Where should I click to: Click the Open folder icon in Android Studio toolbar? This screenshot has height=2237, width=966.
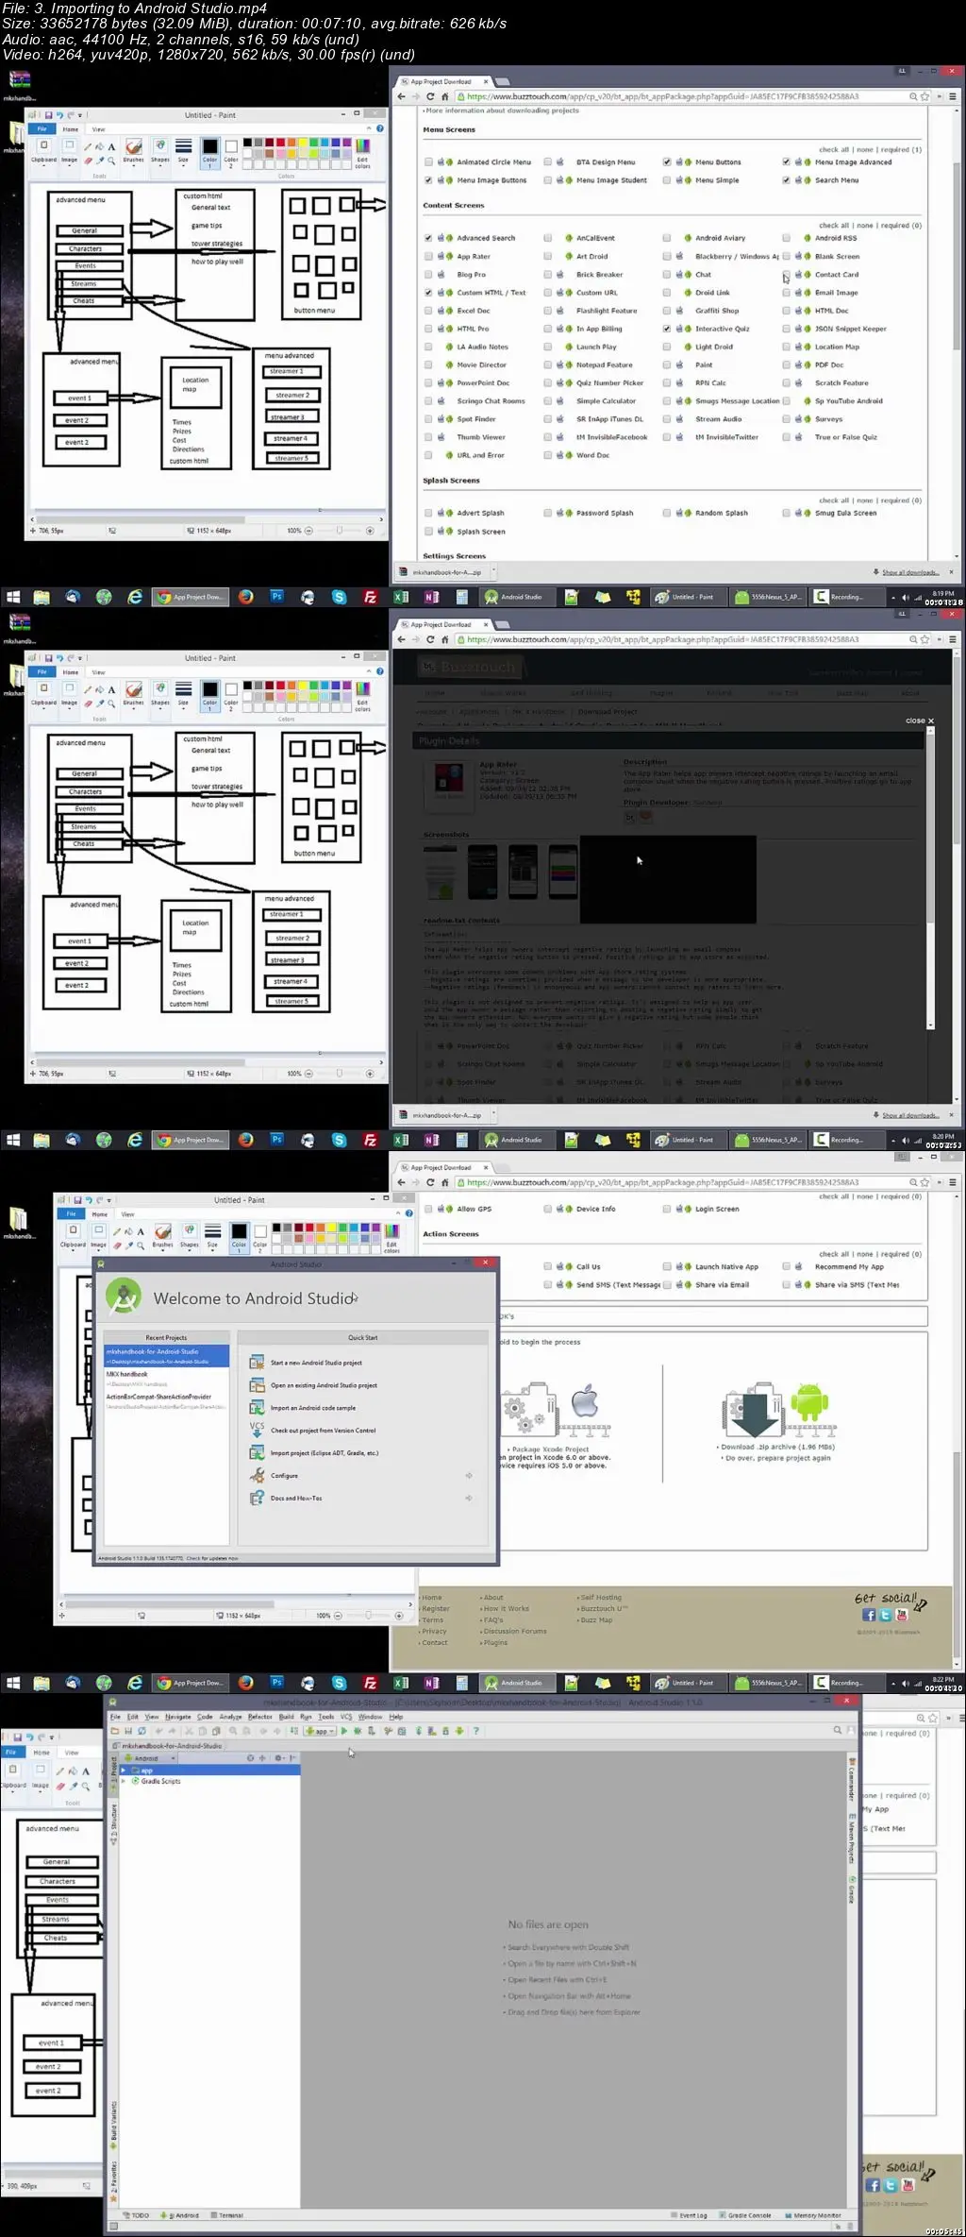pos(115,1731)
